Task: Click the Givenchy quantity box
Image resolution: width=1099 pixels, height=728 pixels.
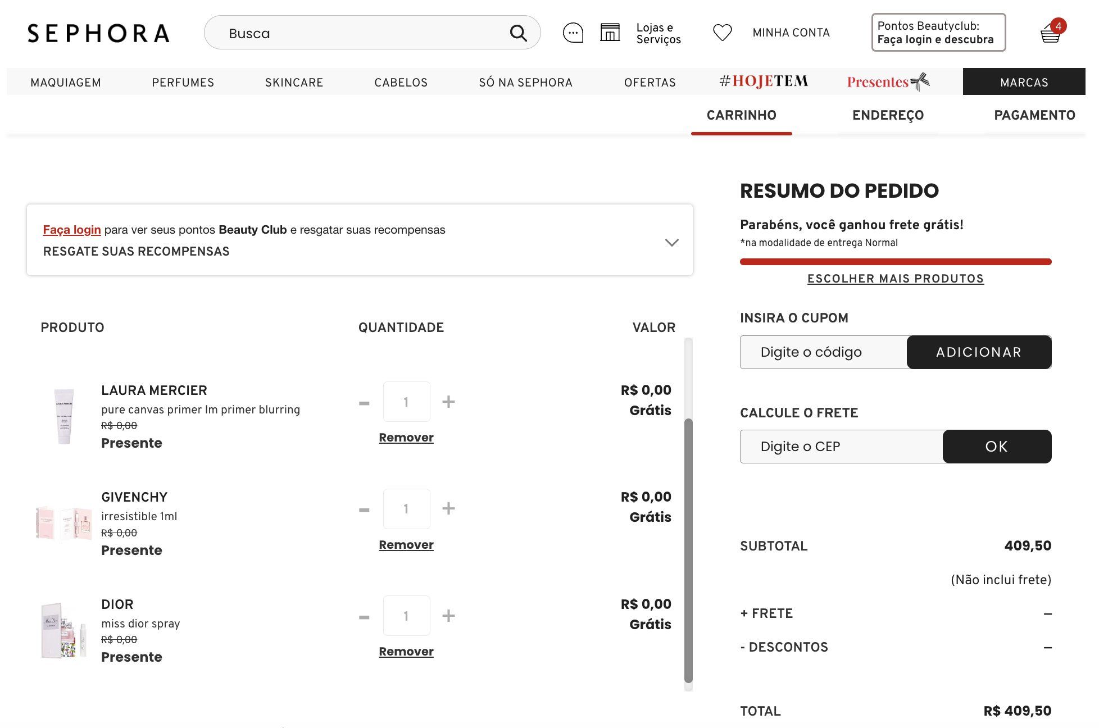Action: pyautogui.click(x=406, y=509)
